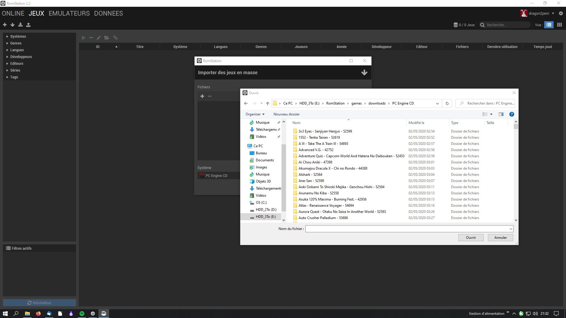
Task: Open the view mode dropdown in Ouvrir dialog
Action: (x=491, y=114)
